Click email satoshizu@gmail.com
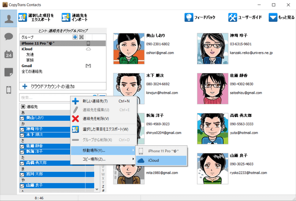The image size is (296, 201). coord(246,93)
